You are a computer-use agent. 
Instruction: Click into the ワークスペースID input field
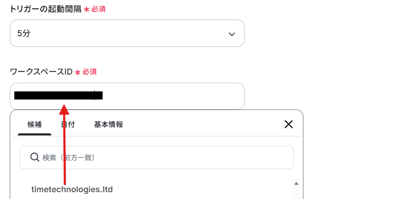[127, 96]
